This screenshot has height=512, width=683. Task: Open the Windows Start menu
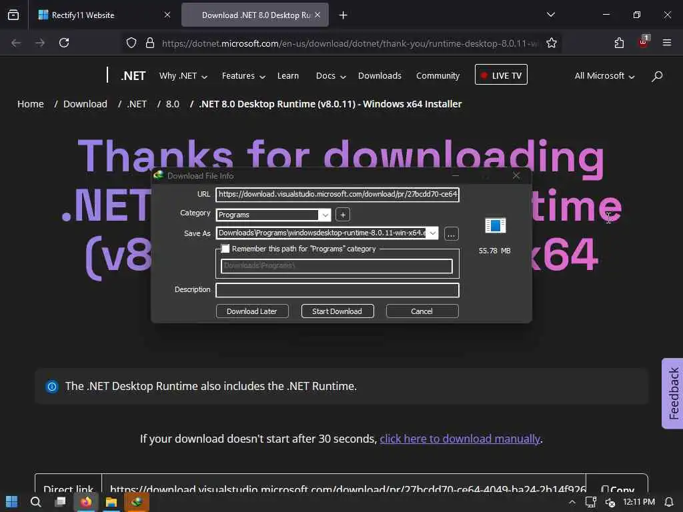pyautogui.click(x=12, y=502)
